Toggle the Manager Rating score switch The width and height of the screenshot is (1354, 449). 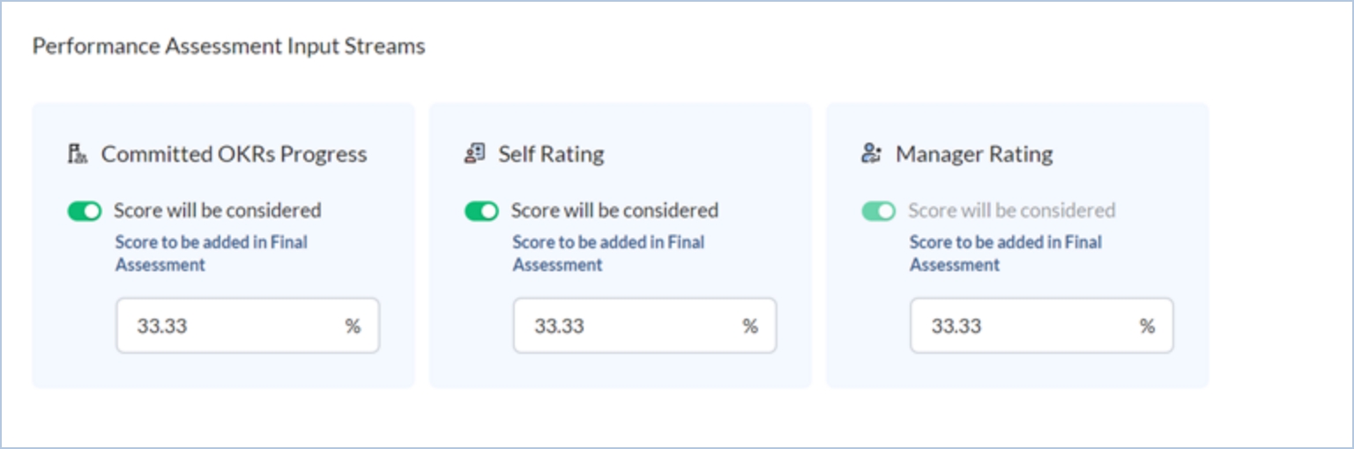click(878, 211)
